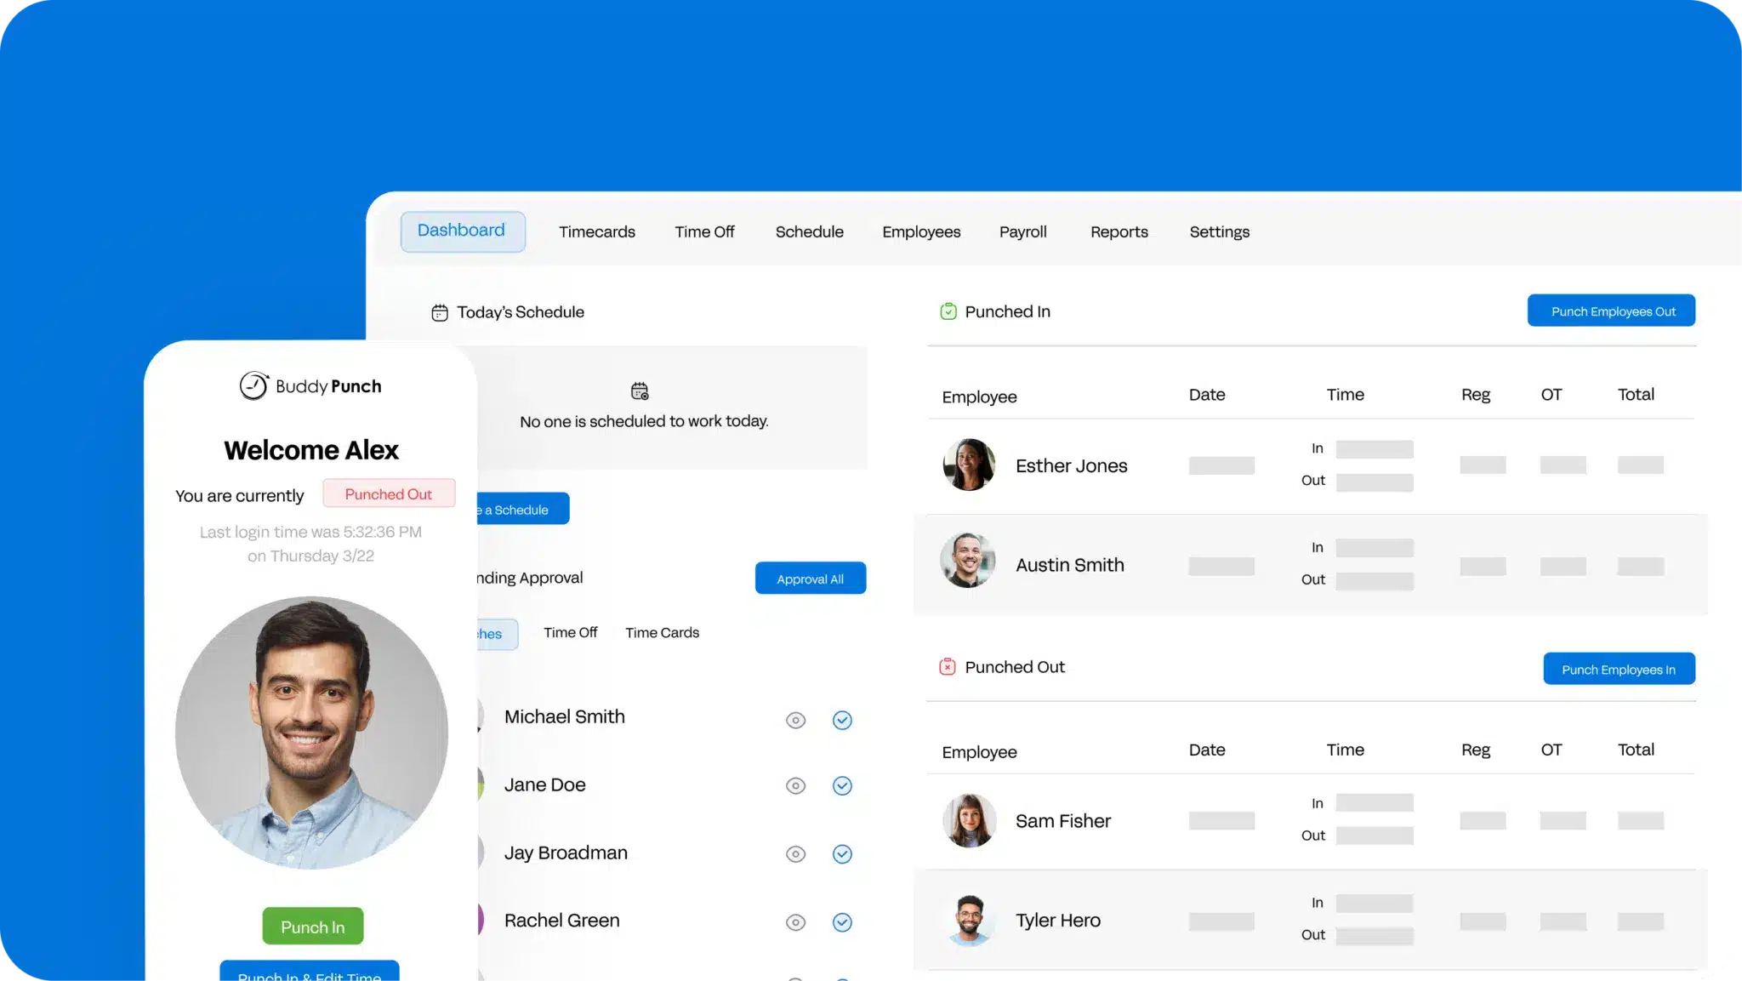The height and width of the screenshot is (981, 1742).
Task: Click the Buddy Punch clock logo
Action: [253, 386]
